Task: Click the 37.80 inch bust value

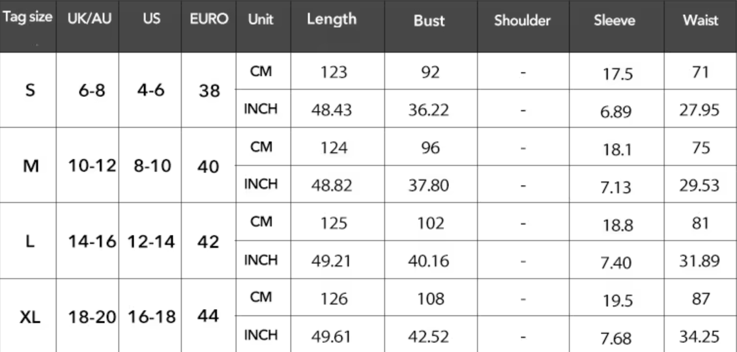Action: 429,186
